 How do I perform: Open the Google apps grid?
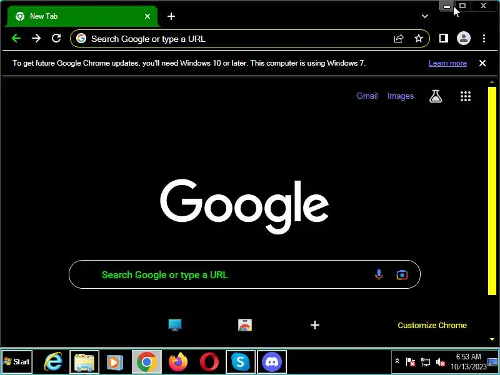click(466, 96)
